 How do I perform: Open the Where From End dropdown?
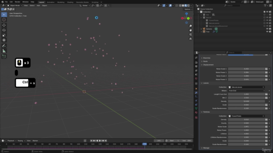[247, 91]
